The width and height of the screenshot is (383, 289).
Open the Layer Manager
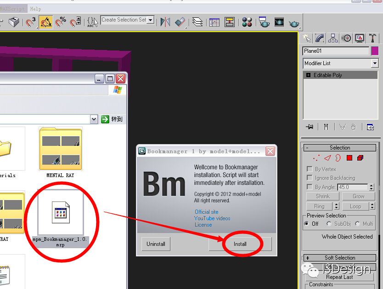[197, 22]
